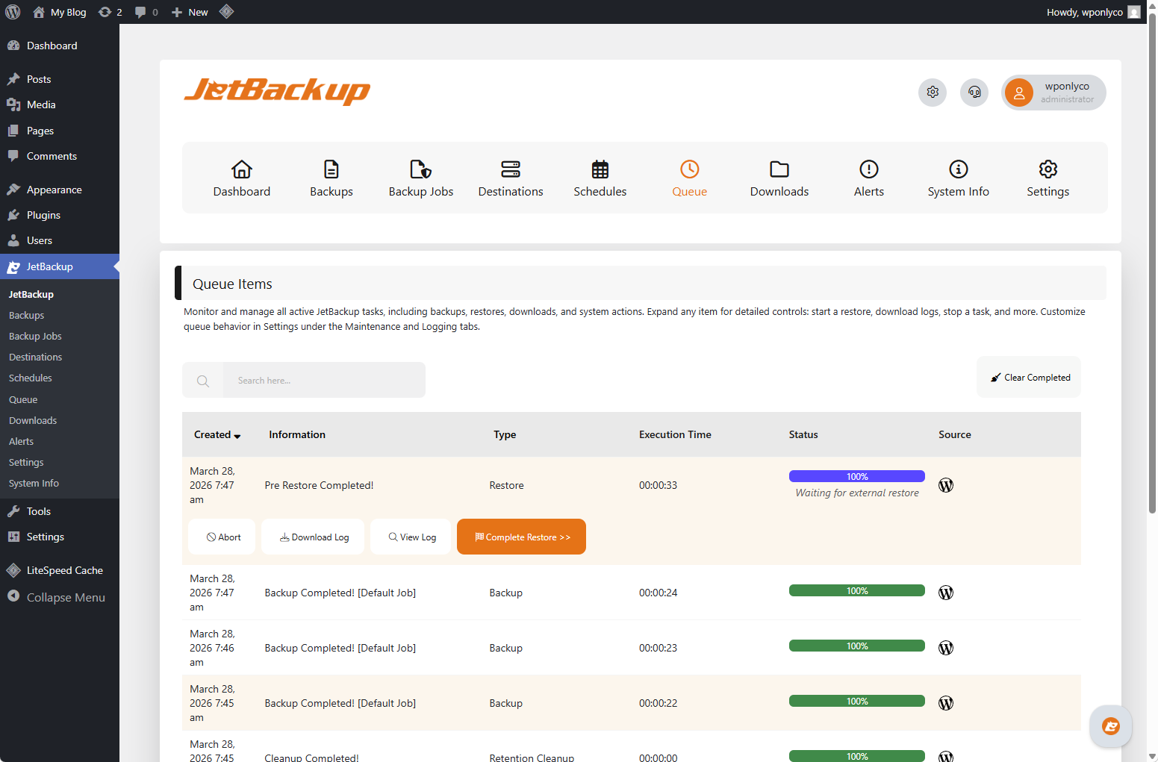
Task: Open the comments bubble in admin bar
Action: pos(146,12)
